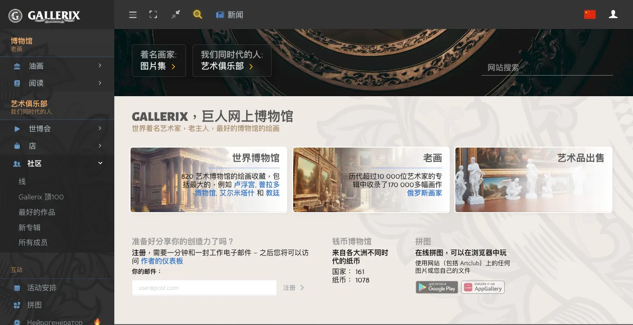Viewport: 633px width, 325px height.
Task: Click the play icon beside 世博会
Action: [17, 129]
